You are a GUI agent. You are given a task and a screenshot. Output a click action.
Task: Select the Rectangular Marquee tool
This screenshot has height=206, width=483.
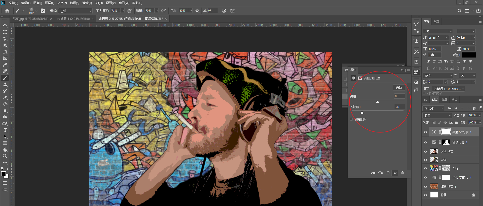click(x=5, y=32)
